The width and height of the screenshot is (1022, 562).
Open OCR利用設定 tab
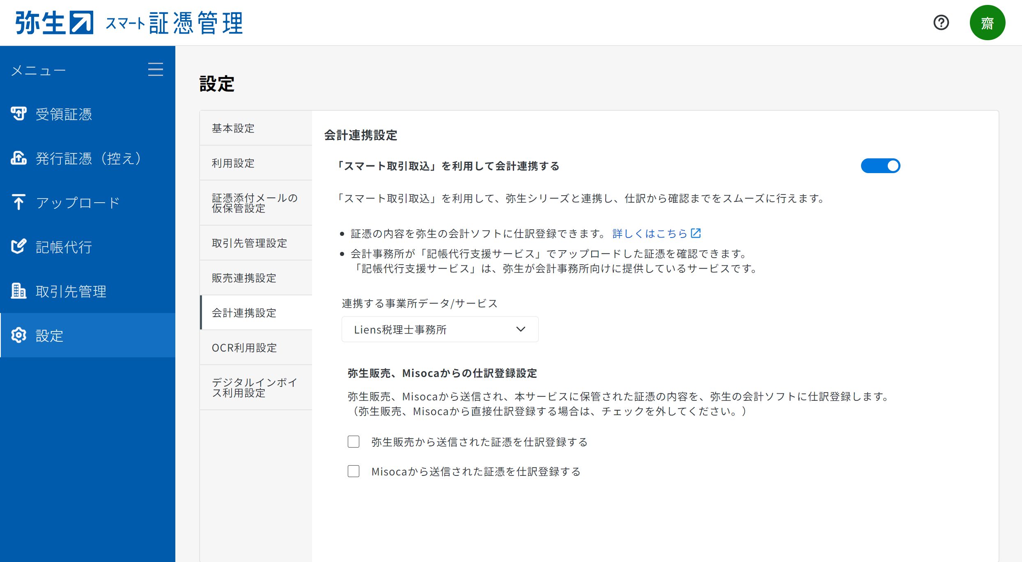256,347
